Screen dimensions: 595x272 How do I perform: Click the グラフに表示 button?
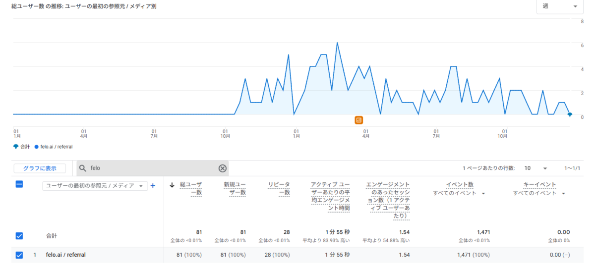[40, 168]
